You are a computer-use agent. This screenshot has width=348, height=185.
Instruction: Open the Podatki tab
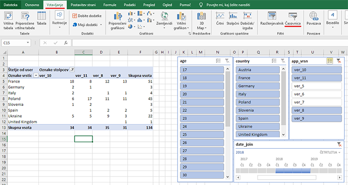pos(130,4)
